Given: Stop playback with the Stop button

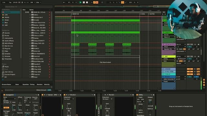Looking at the screenshot, I should pos(84,2).
